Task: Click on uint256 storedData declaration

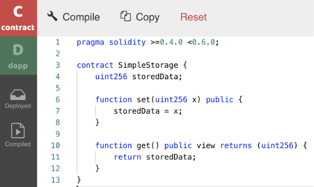Action: 139,77
